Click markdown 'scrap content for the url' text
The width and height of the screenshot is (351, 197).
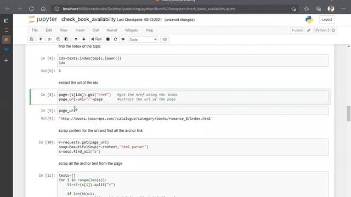click(100, 130)
